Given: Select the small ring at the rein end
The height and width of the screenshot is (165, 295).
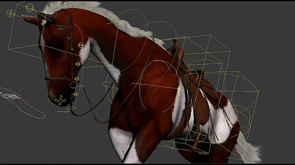Looking at the screenshot, I should 83,86.
